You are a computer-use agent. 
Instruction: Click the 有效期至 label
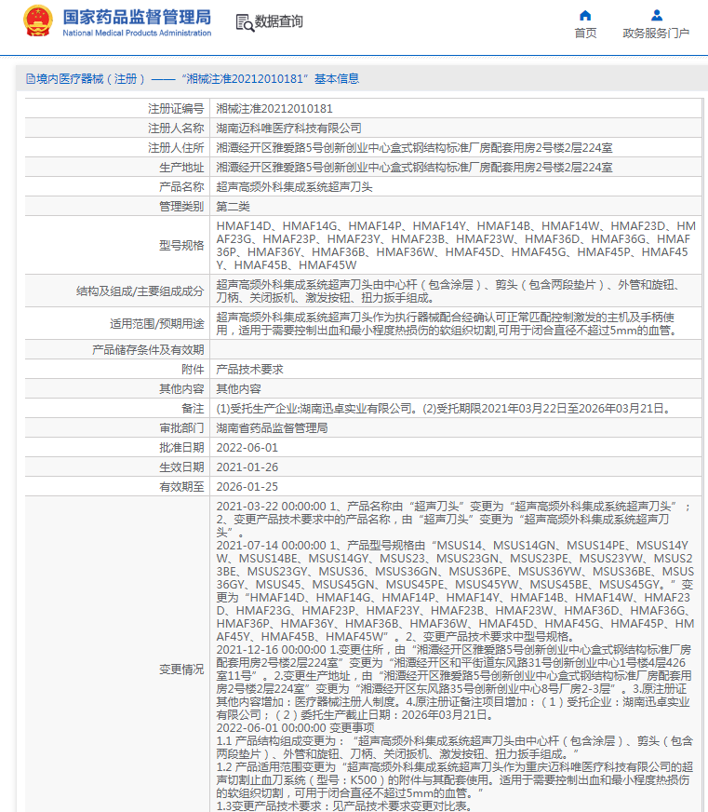tap(181, 487)
